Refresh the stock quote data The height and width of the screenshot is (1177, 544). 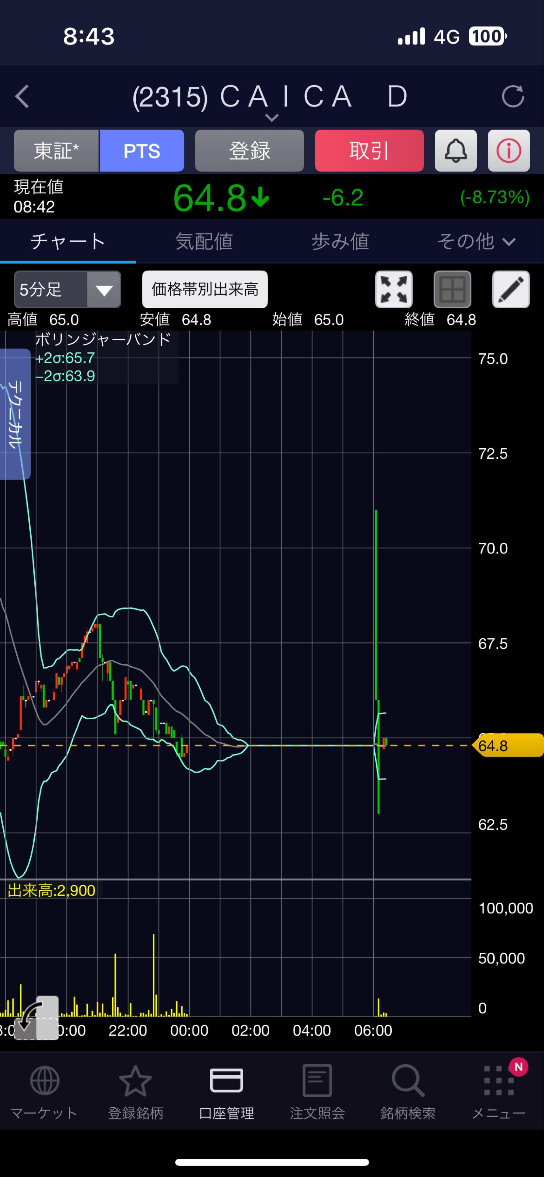click(x=513, y=96)
